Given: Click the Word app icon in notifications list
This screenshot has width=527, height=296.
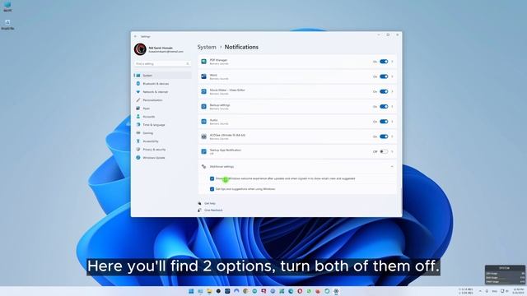Looking at the screenshot, I should pyautogui.click(x=203, y=76).
